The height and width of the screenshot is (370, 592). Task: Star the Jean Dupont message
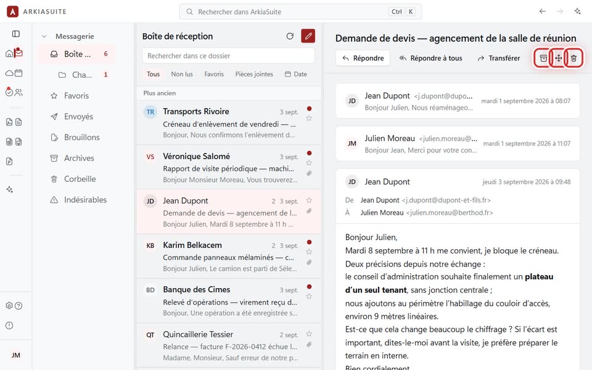point(309,200)
